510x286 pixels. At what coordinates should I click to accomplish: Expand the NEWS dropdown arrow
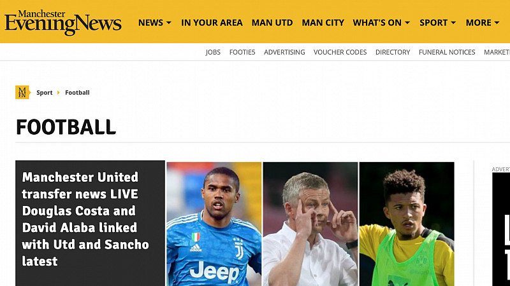click(x=168, y=23)
